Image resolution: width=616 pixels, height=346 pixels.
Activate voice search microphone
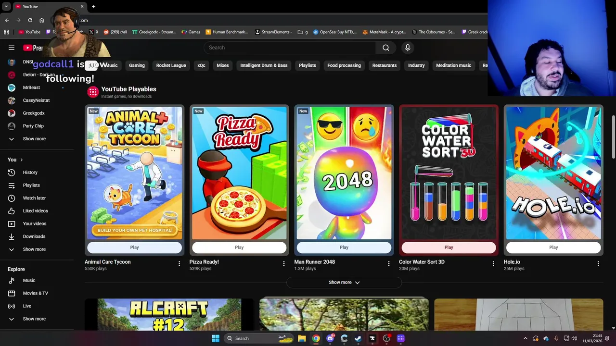tap(408, 48)
